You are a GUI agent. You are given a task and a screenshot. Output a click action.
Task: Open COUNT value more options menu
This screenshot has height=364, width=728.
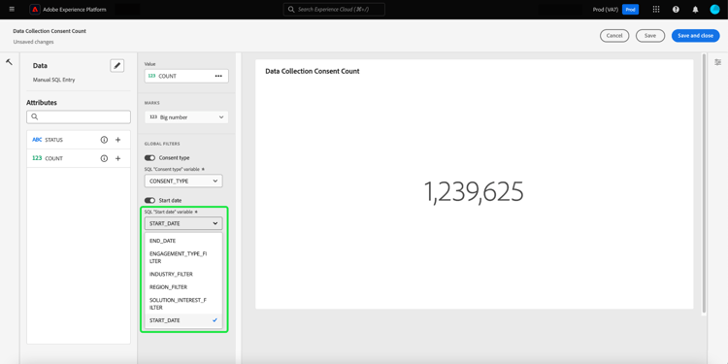click(x=218, y=76)
